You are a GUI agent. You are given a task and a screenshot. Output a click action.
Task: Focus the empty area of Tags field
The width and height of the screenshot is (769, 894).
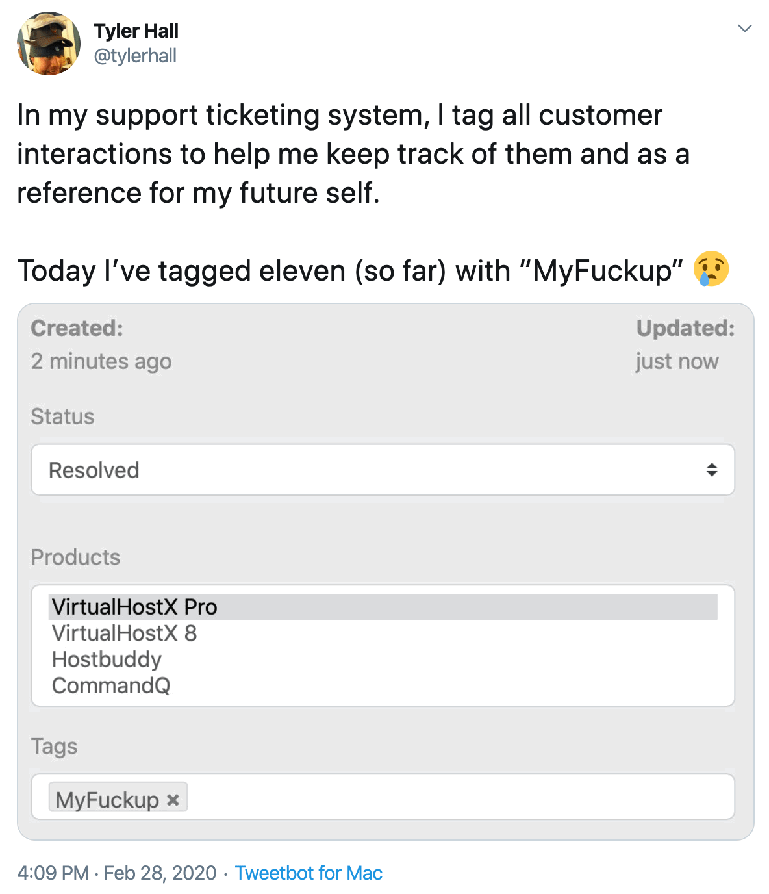455,797
